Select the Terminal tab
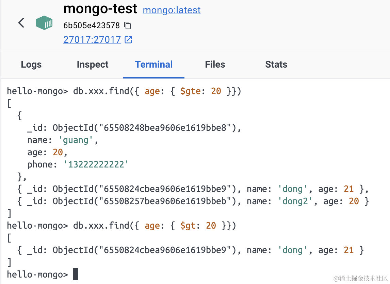 point(154,65)
